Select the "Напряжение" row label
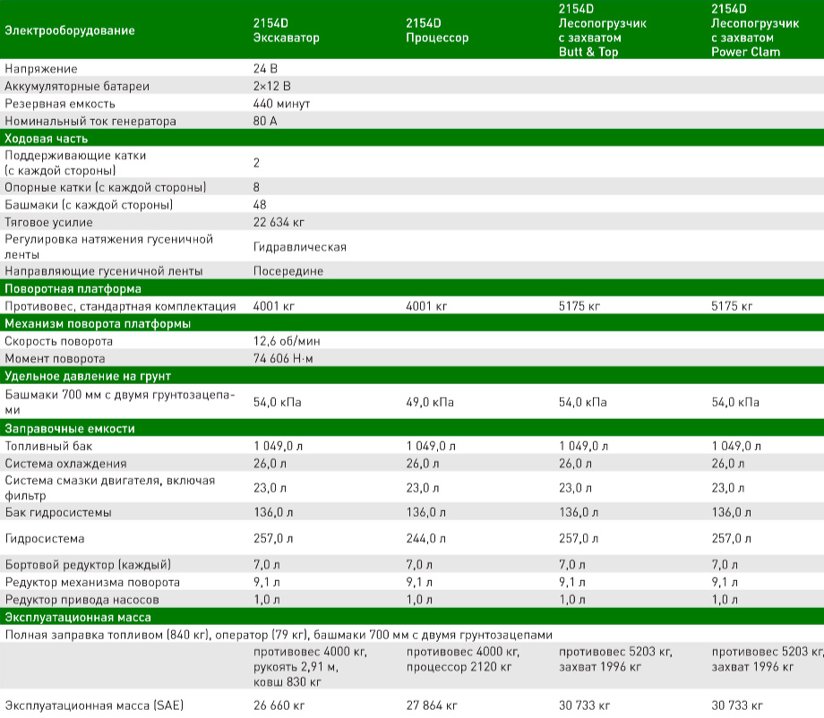The height and width of the screenshot is (718, 824). click(41, 69)
